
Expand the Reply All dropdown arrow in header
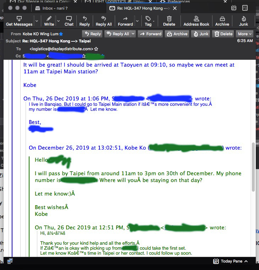pos(133,34)
